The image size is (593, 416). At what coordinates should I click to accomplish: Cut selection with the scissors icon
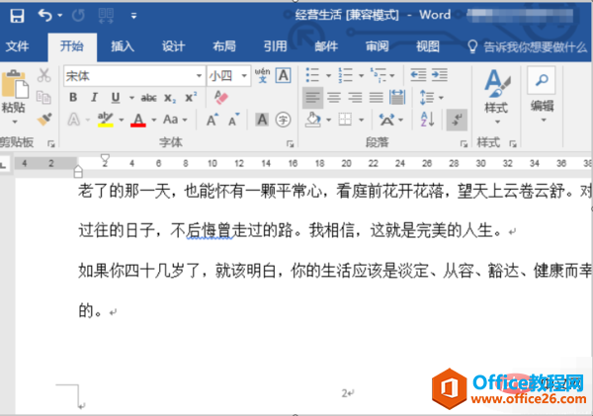pyautogui.click(x=44, y=75)
